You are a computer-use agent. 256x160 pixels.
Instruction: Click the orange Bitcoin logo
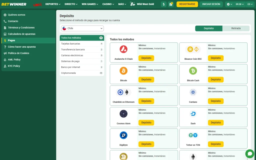coord(123,71)
